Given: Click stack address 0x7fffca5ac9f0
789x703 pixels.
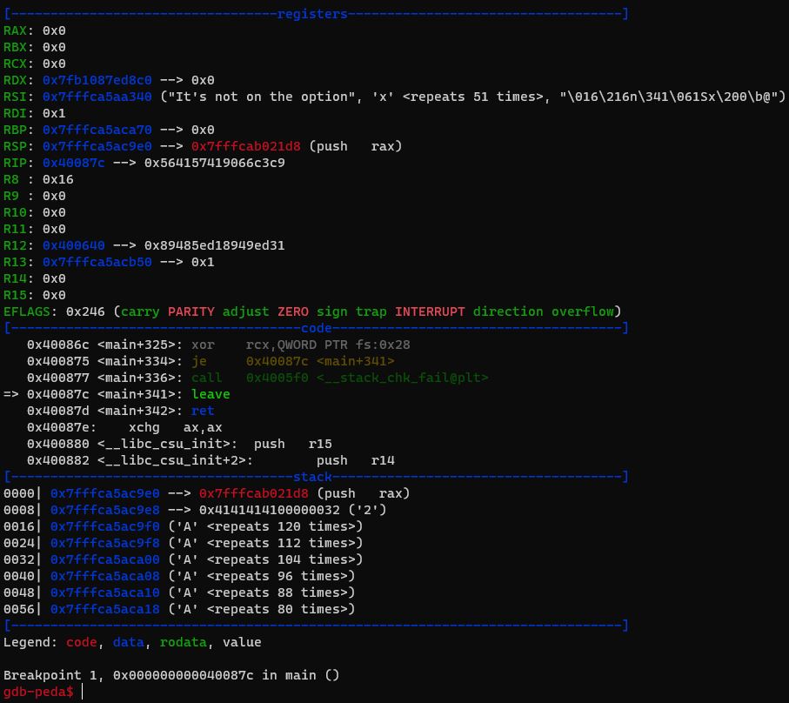Looking at the screenshot, I should coord(105,527).
